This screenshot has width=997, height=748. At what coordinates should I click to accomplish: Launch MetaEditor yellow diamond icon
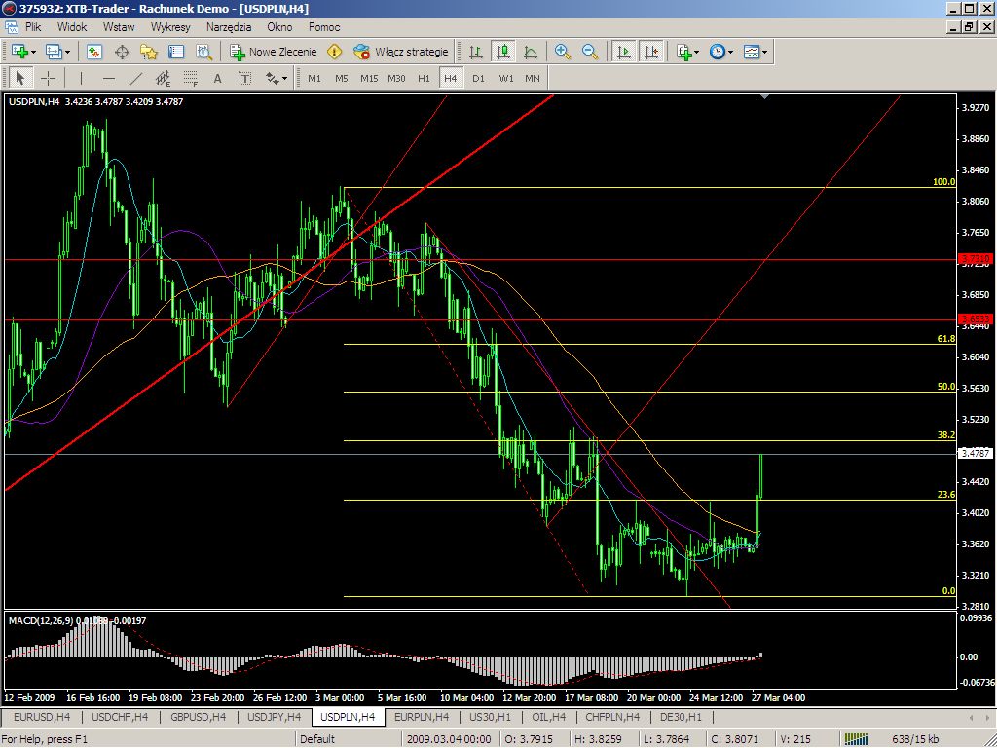(x=335, y=52)
